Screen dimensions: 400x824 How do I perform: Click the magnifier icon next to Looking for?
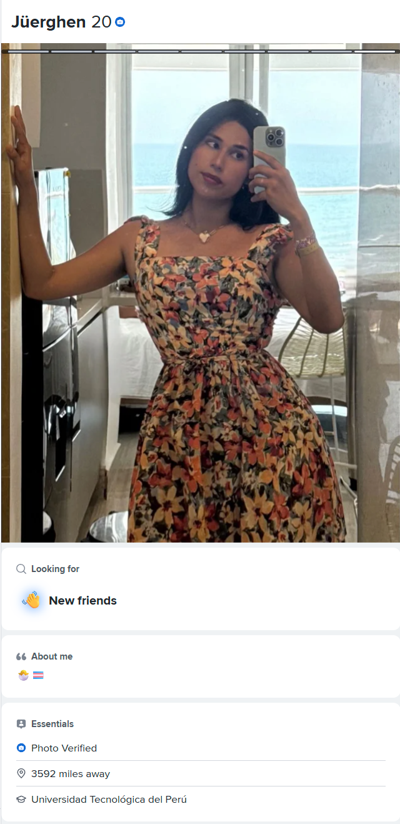[21, 569]
